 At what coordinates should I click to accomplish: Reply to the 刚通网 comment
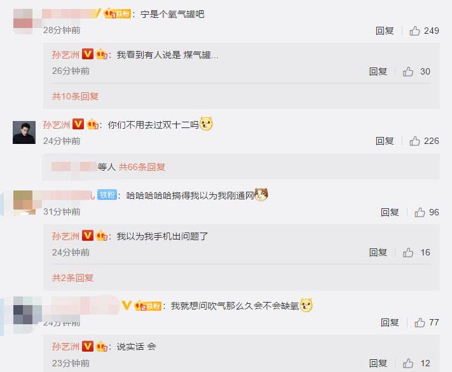point(390,212)
